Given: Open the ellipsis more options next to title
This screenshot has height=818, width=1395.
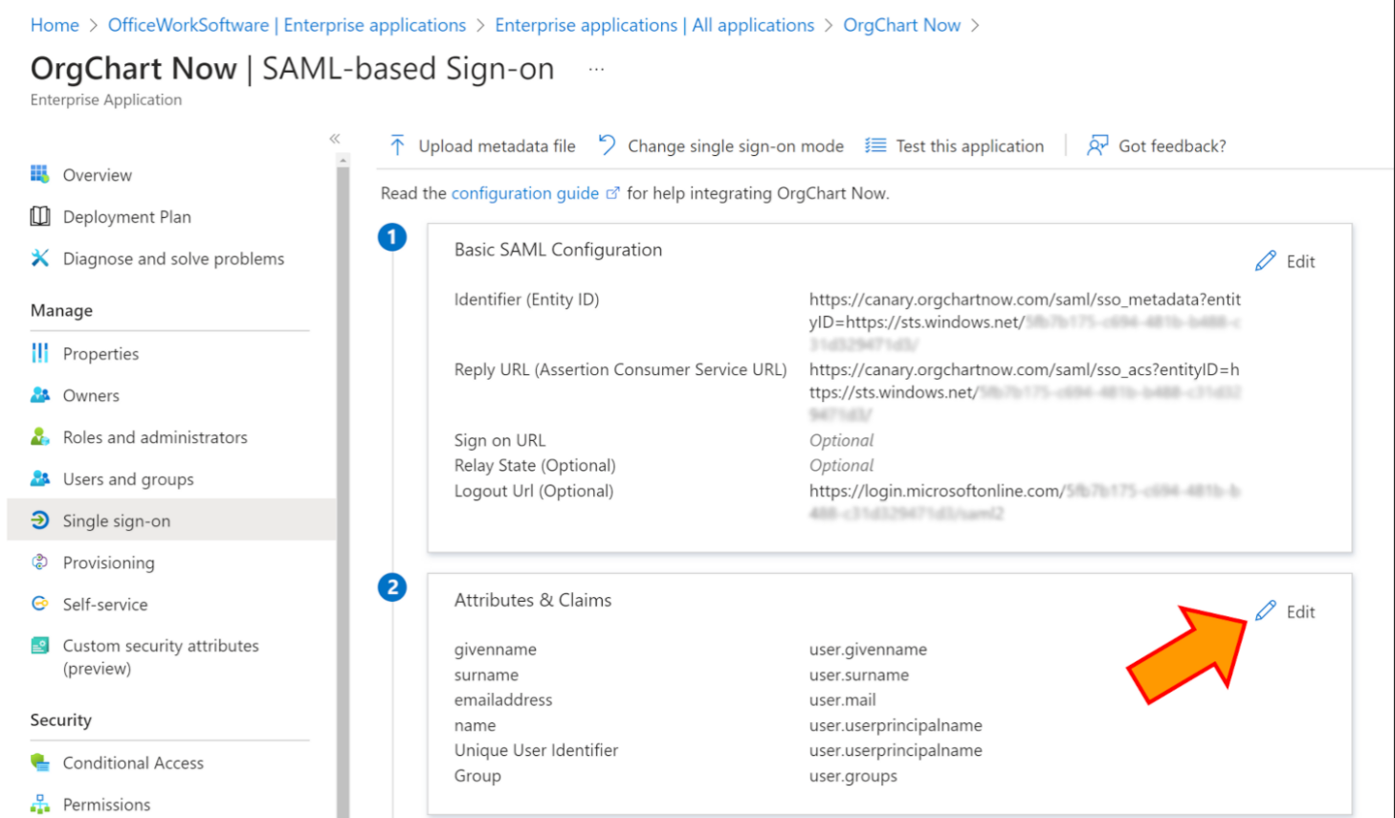Looking at the screenshot, I should tap(596, 69).
